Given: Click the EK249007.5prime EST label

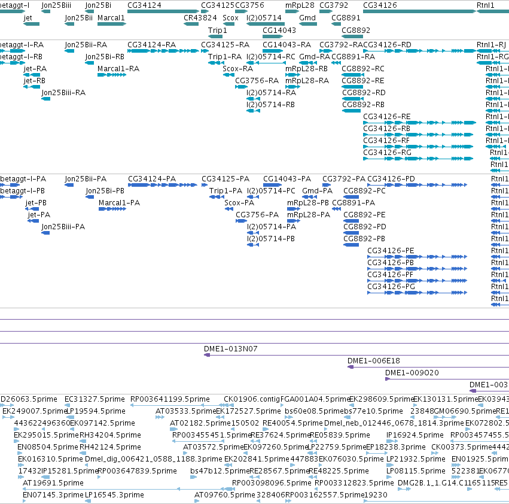Looking at the screenshot, I should [35, 411].
